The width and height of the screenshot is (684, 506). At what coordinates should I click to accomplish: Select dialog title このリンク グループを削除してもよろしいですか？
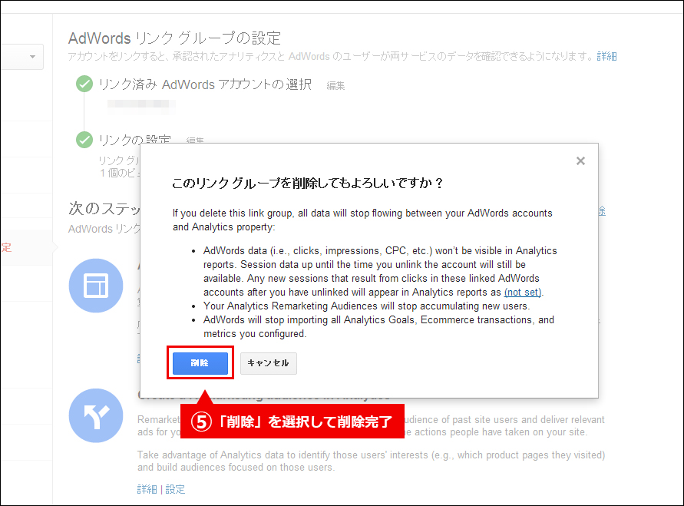308,183
